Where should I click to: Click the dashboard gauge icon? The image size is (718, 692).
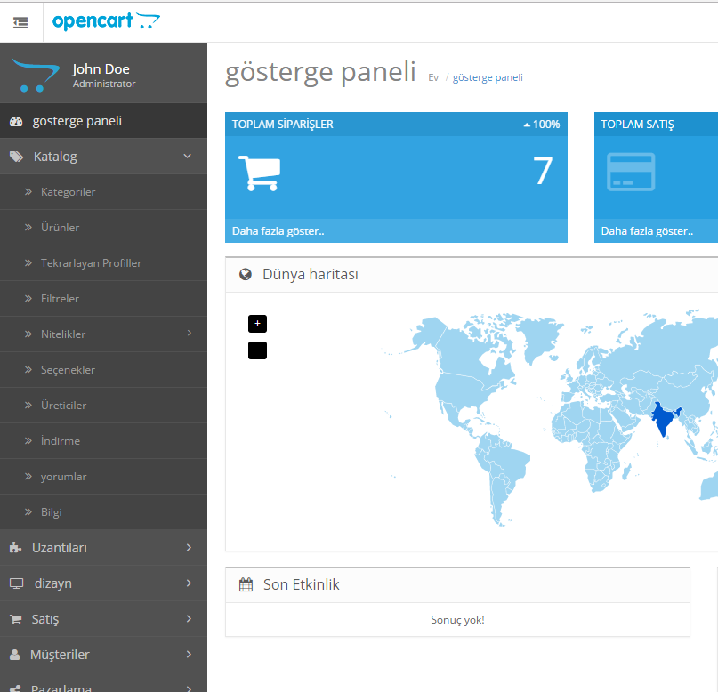pos(16,121)
